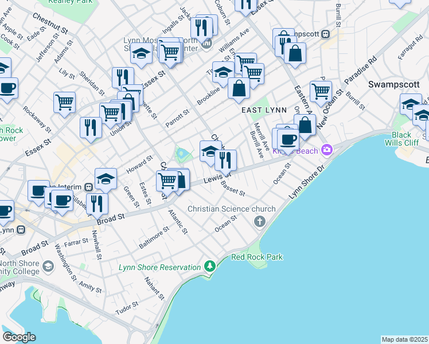Viewport: 429px width, 344px height.
Task: Click the restaurant marker on Lewis St
Action: coord(226,159)
